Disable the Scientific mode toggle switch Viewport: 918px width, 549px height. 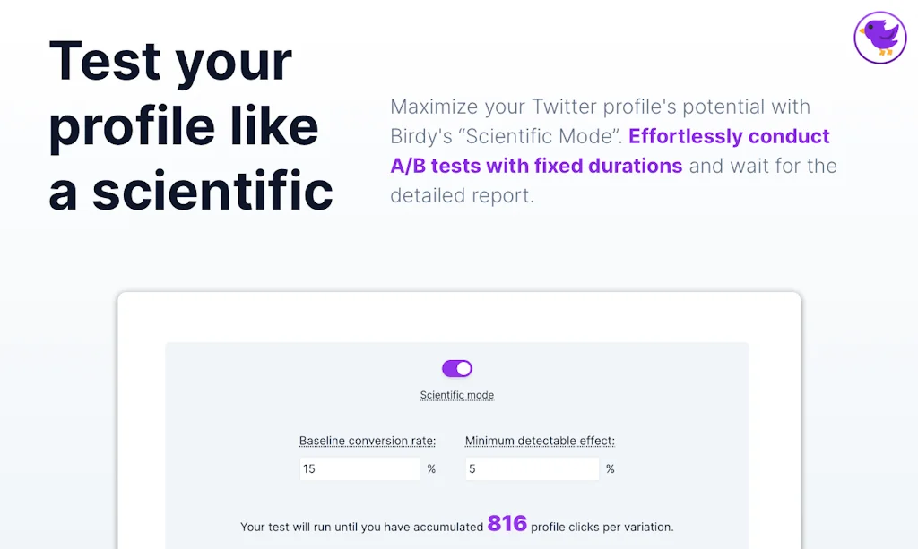pyautogui.click(x=457, y=368)
